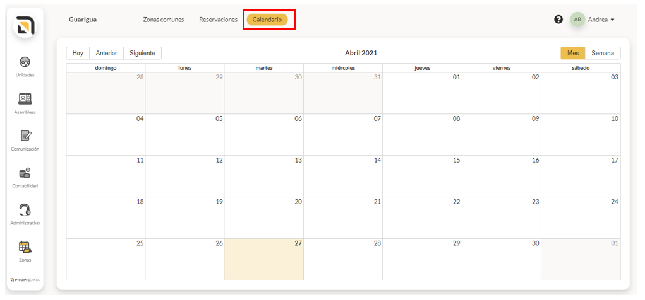Advance to next month with Siguiente
The width and height of the screenshot is (645, 300).
pyautogui.click(x=142, y=53)
